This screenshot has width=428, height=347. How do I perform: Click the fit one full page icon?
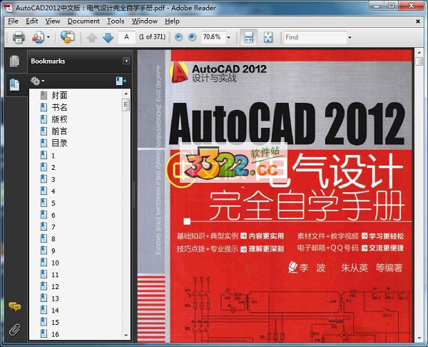pyautogui.click(x=268, y=37)
